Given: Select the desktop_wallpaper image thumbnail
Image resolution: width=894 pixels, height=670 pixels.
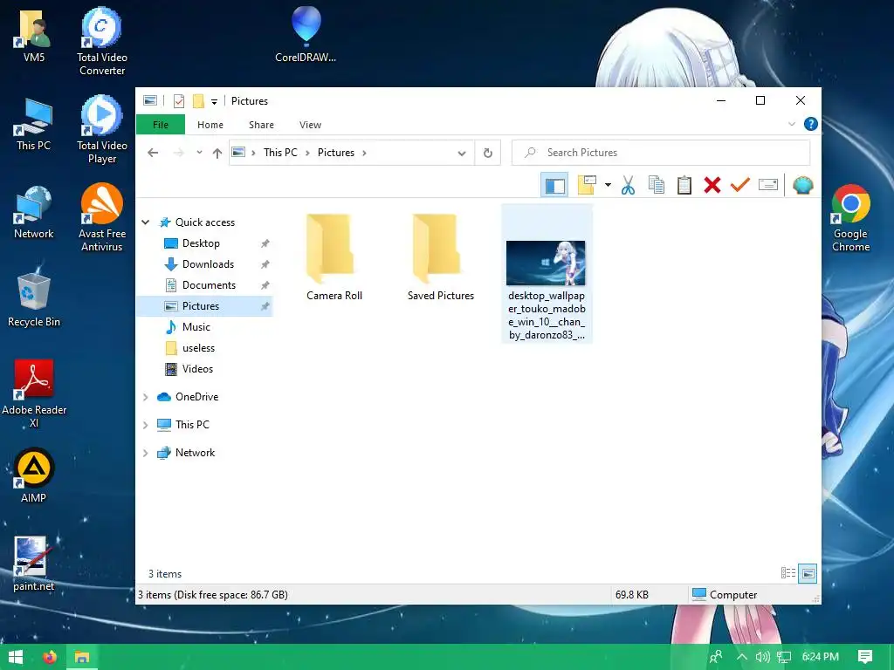Looking at the screenshot, I should [x=547, y=275].
